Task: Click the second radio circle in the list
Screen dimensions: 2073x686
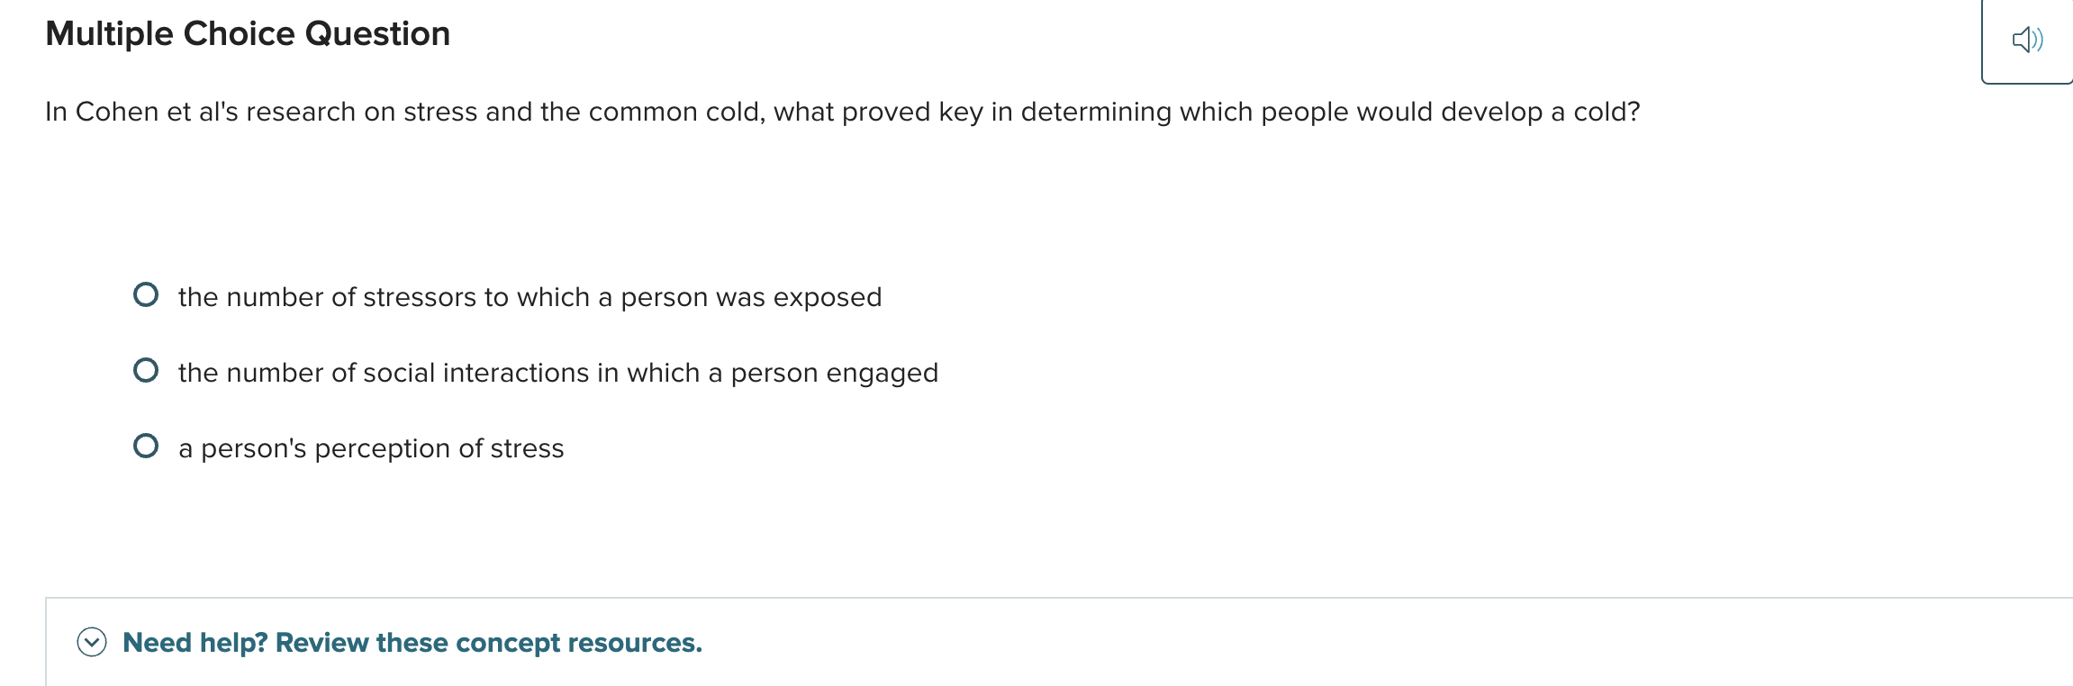Action: pos(147,369)
